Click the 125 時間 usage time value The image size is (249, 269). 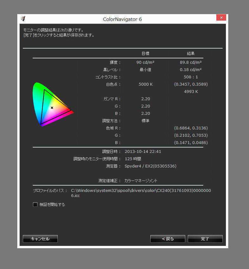133,159
